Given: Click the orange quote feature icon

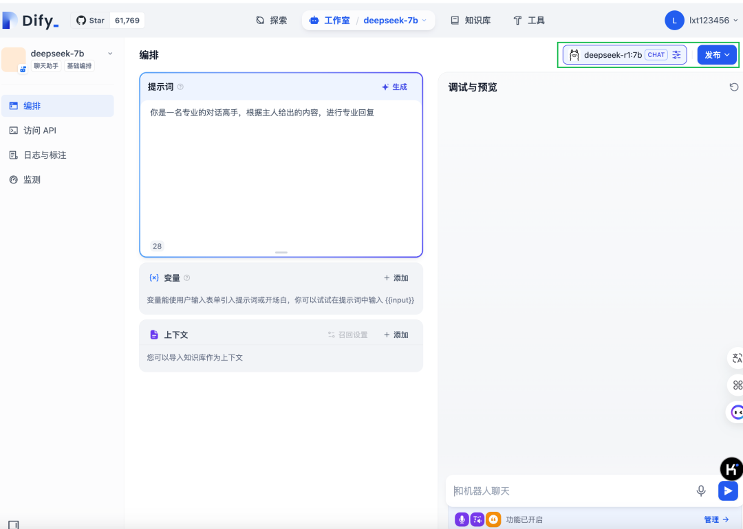Looking at the screenshot, I should pos(493,519).
